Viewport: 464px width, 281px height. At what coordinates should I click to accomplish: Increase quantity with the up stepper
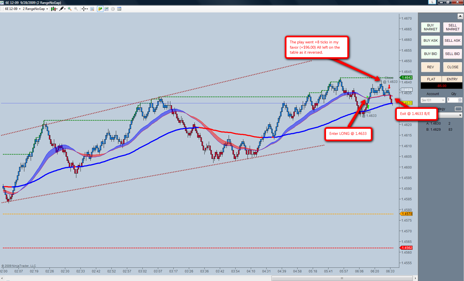click(x=460, y=99)
